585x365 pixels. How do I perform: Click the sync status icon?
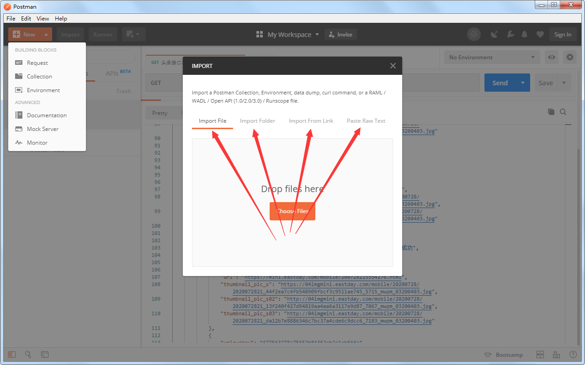click(x=474, y=34)
